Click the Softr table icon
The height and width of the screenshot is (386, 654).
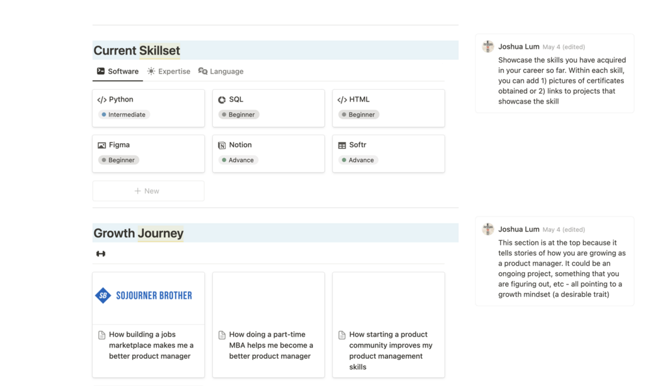click(x=342, y=145)
